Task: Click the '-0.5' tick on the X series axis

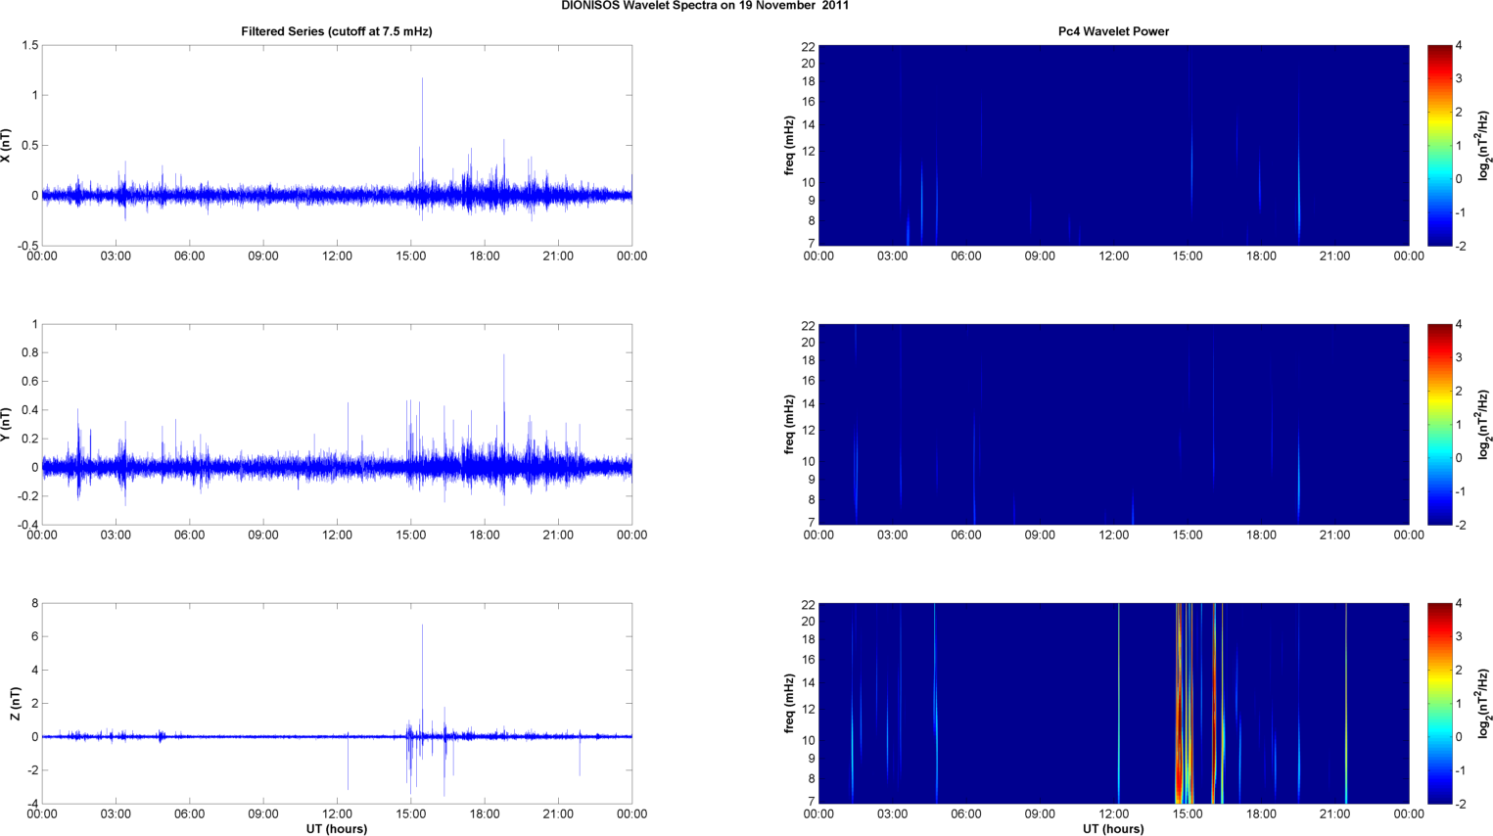Action: 27,246
